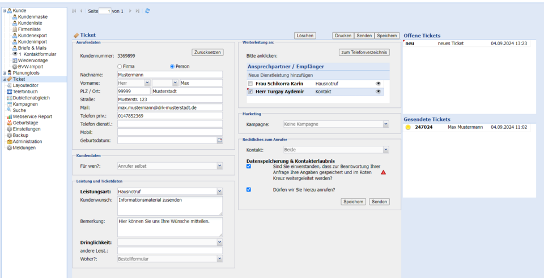The height and width of the screenshot is (278, 544).
Task: Select the Person radio button
Action: click(x=172, y=66)
